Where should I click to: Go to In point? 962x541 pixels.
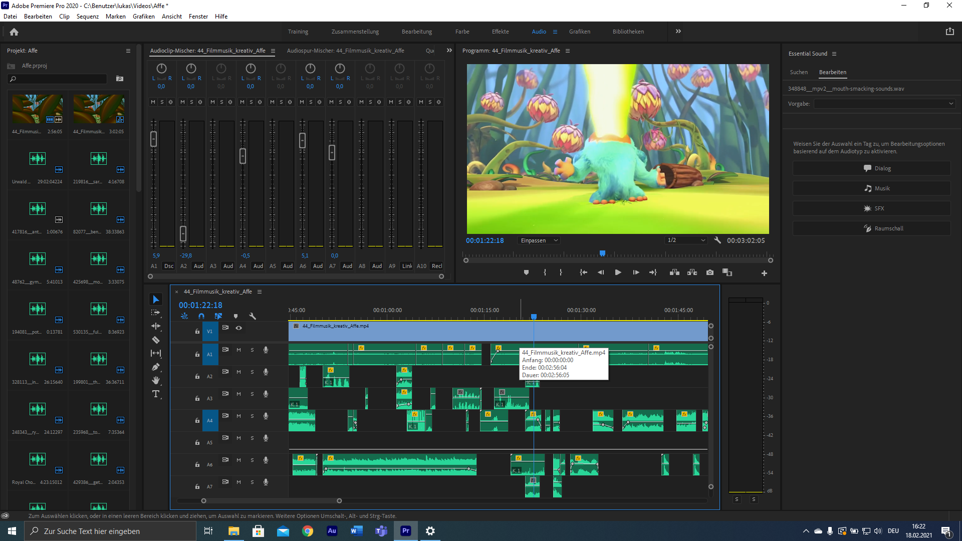pyautogui.click(x=583, y=273)
